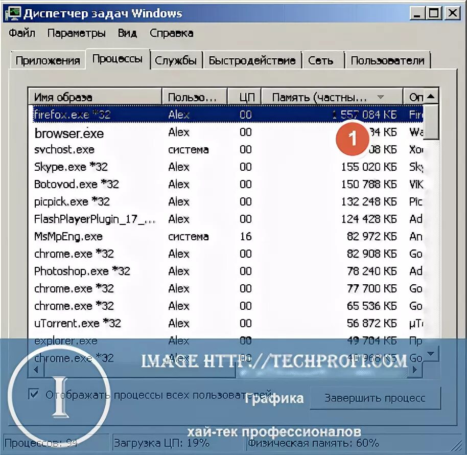Image resolution: width=467 pixels, height=455 pixels.
Task: Sort by Имя образа column header
Action: tap(96, 97)
